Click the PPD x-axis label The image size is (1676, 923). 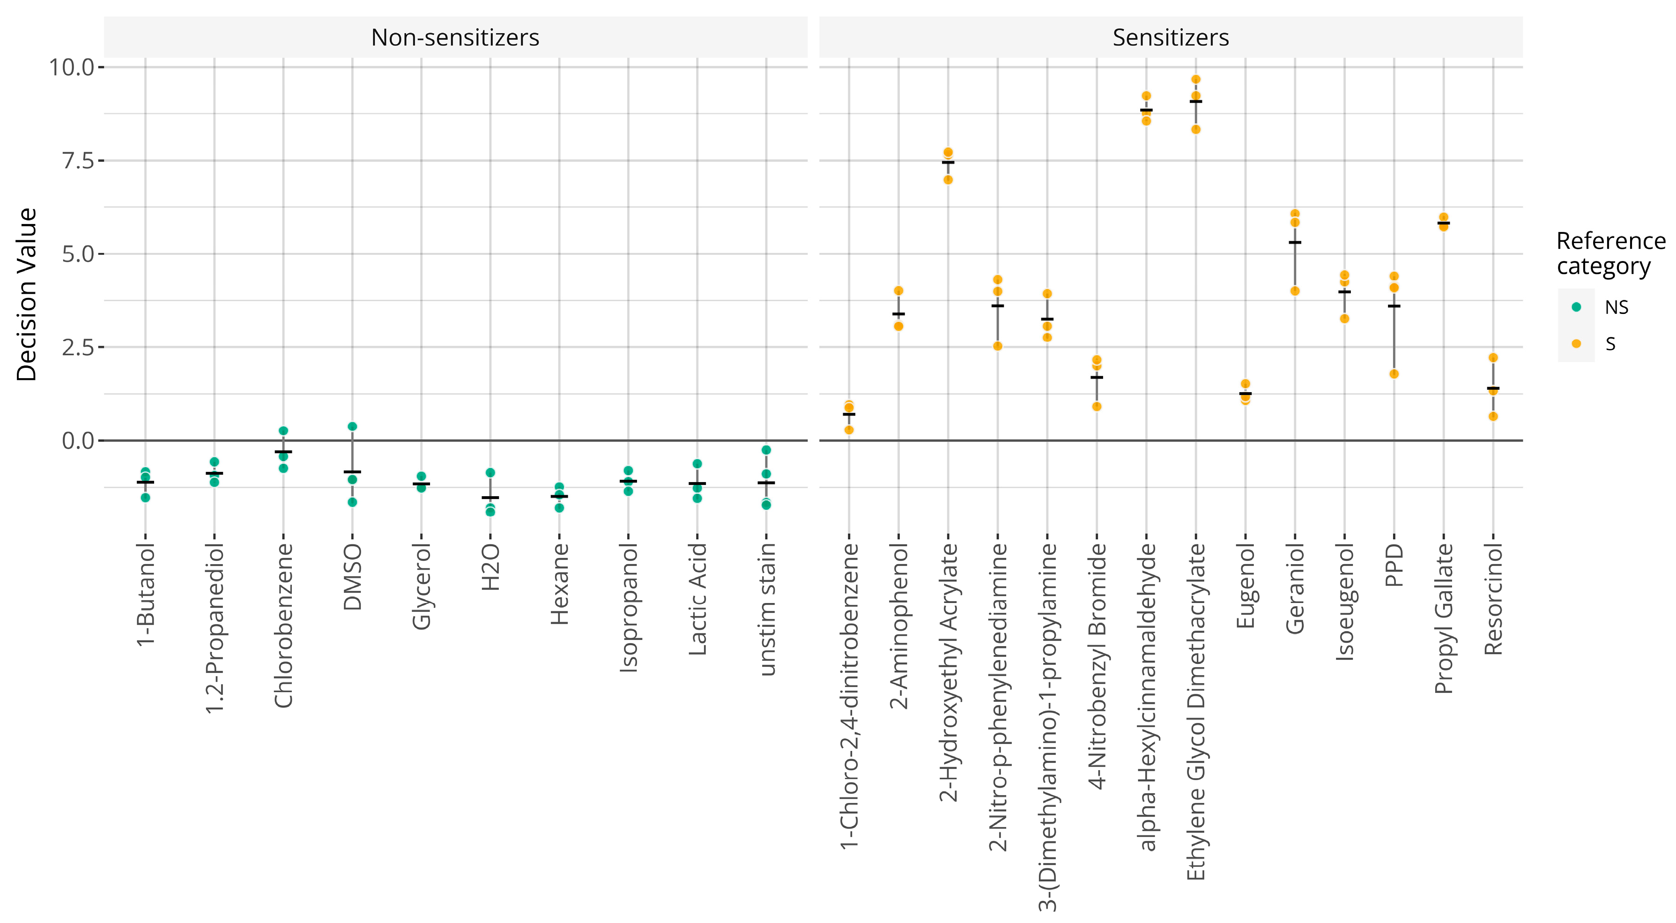tap(1394, 566)
